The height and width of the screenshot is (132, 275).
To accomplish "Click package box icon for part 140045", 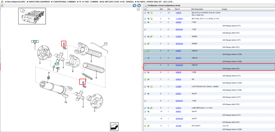I will [151, 13].
